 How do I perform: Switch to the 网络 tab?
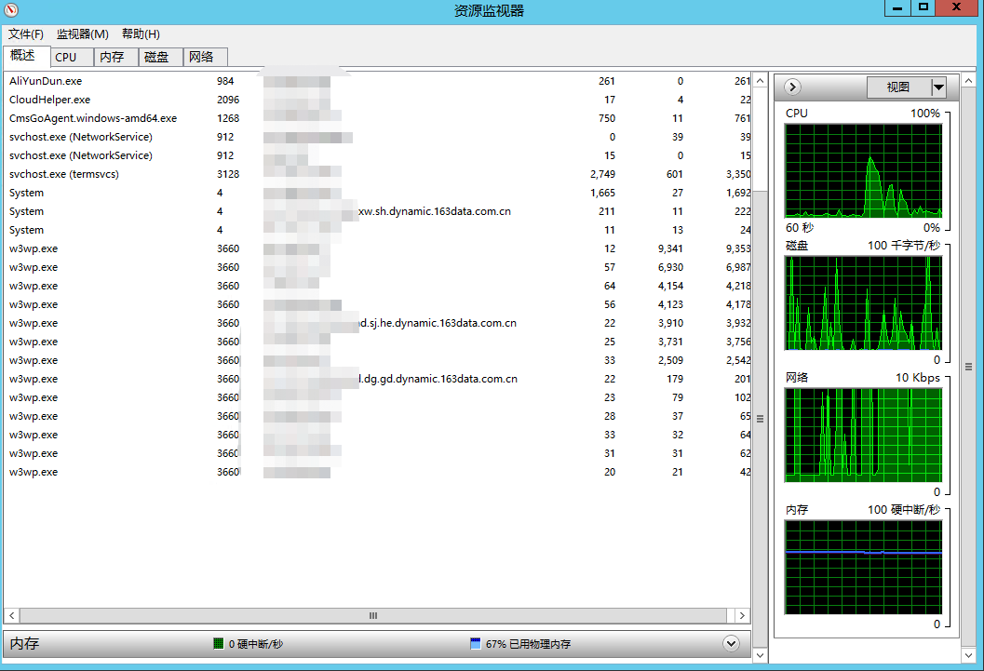[x=205, y=57]
